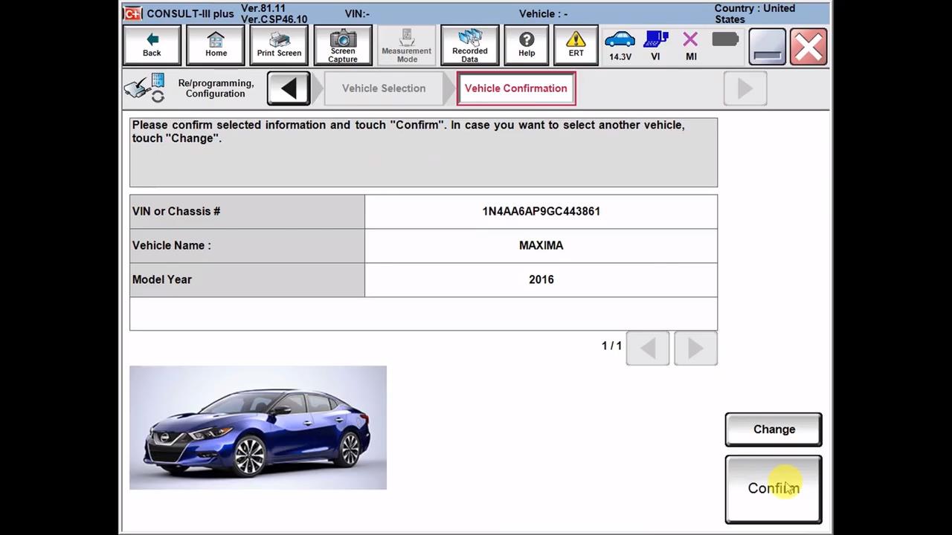This screenshot has height=535, width=952.
Task: Click the CONSULT-III plus logo icon
Action: (x=132, y=13)
